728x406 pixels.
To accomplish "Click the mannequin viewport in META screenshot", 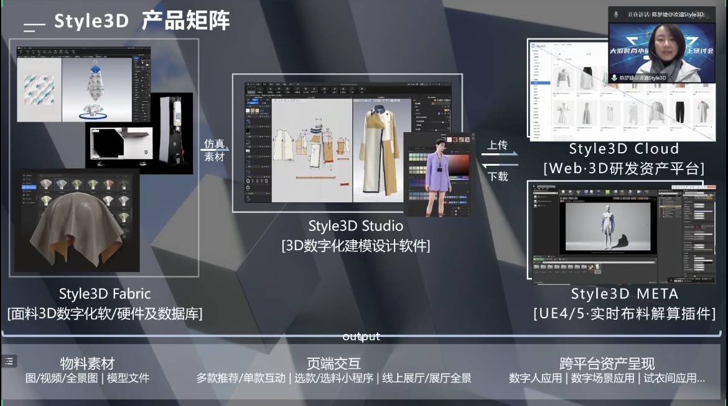I will click(x=607, y=226).
